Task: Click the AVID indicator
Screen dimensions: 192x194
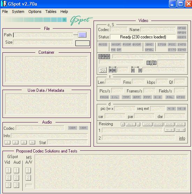Action: pyautogui.click(x=103, y=44)
